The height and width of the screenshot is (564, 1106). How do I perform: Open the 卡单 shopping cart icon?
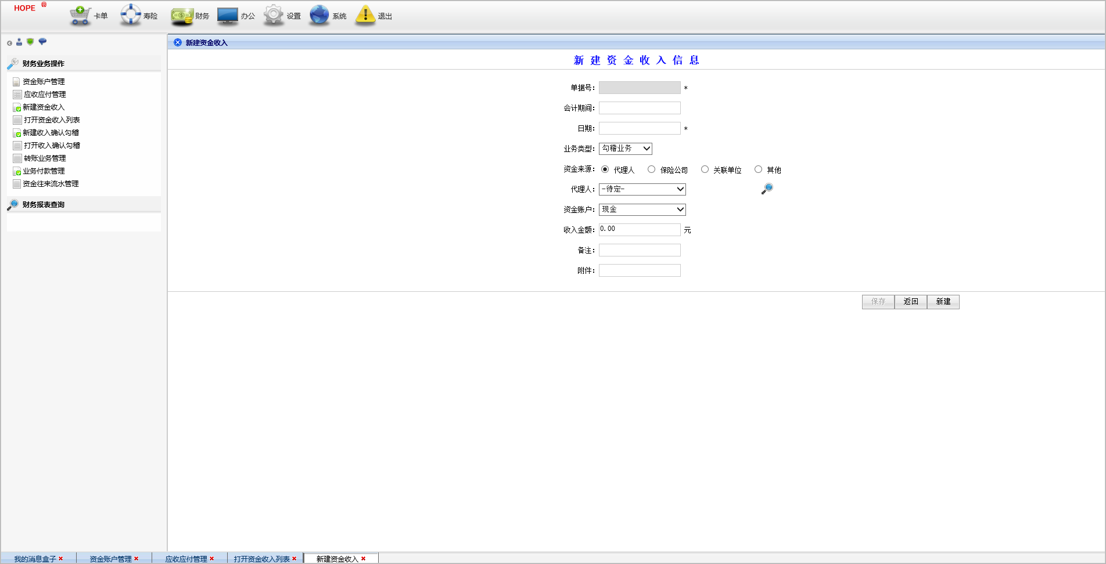(x=80, y=15)
